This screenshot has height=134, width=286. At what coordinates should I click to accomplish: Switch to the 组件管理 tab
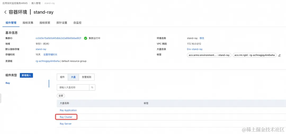pyautogui.click(x=11, y=23)
